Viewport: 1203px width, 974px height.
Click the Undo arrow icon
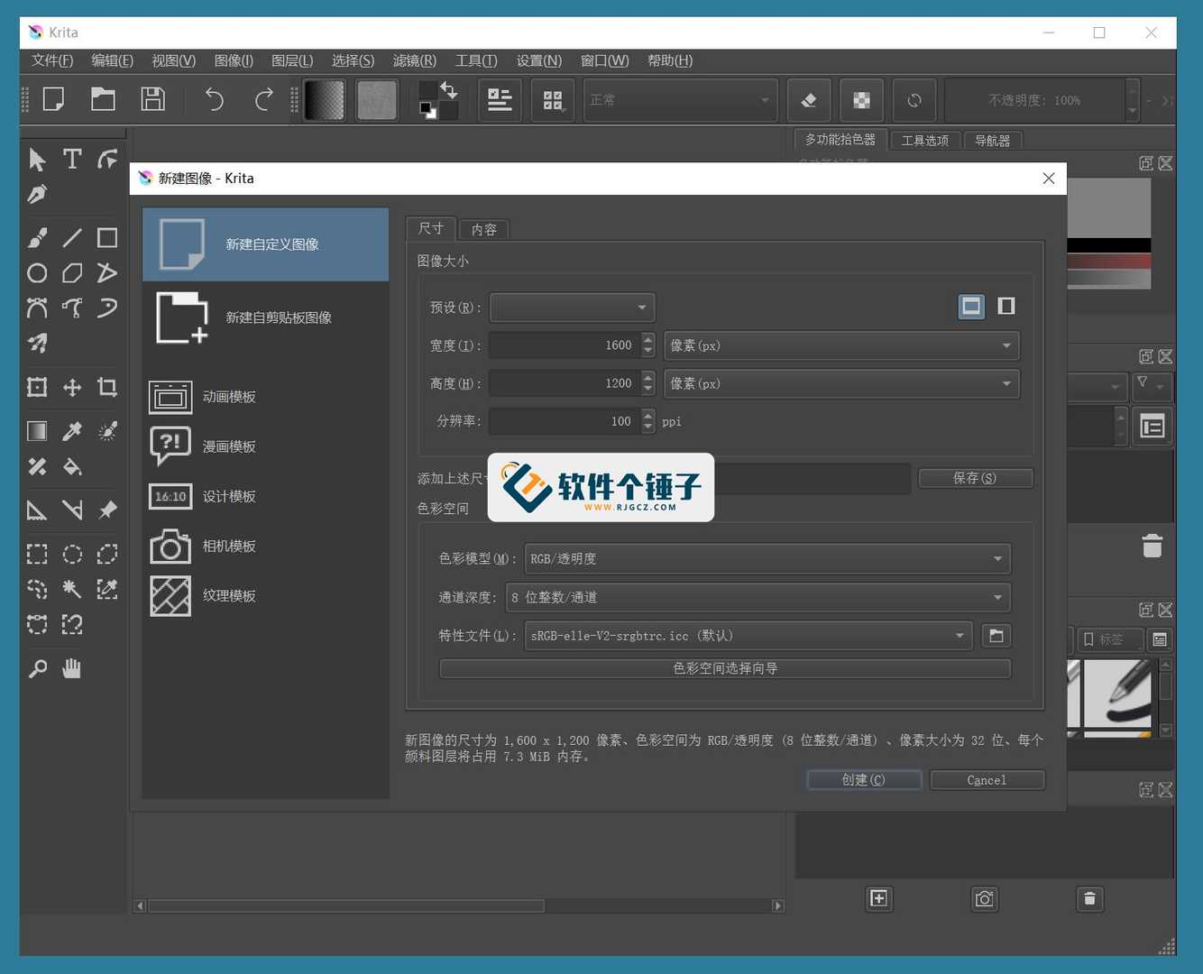click(x=215, y=99)
